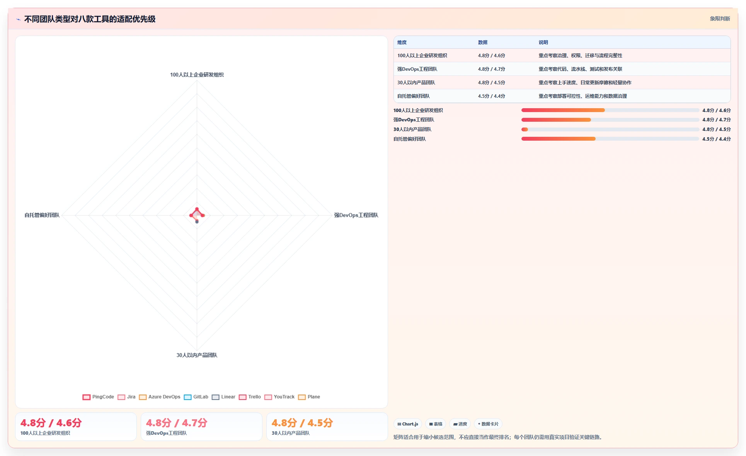
Task: Select table row 100人以上企业研发组织
Action: pos(562,55)
